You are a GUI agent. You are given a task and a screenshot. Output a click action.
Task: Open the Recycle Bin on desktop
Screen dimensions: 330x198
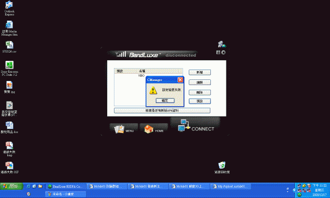(222, 168)
